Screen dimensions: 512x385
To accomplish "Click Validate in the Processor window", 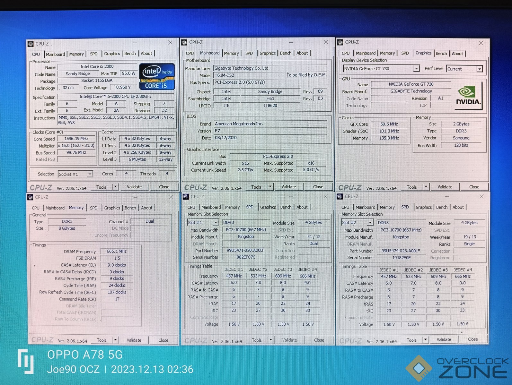I will point(134,187).
